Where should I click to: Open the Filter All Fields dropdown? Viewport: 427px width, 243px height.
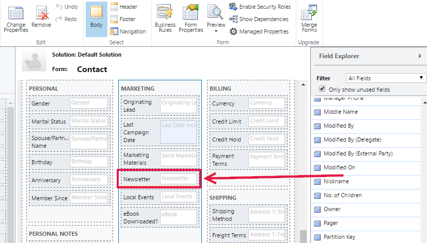pos(386,78)
